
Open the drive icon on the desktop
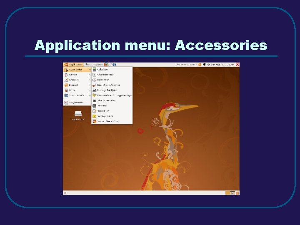[78, 113]
